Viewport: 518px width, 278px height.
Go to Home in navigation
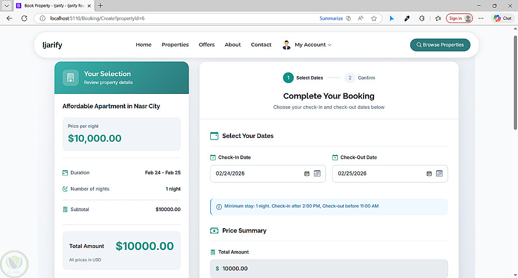click(143, 45)
